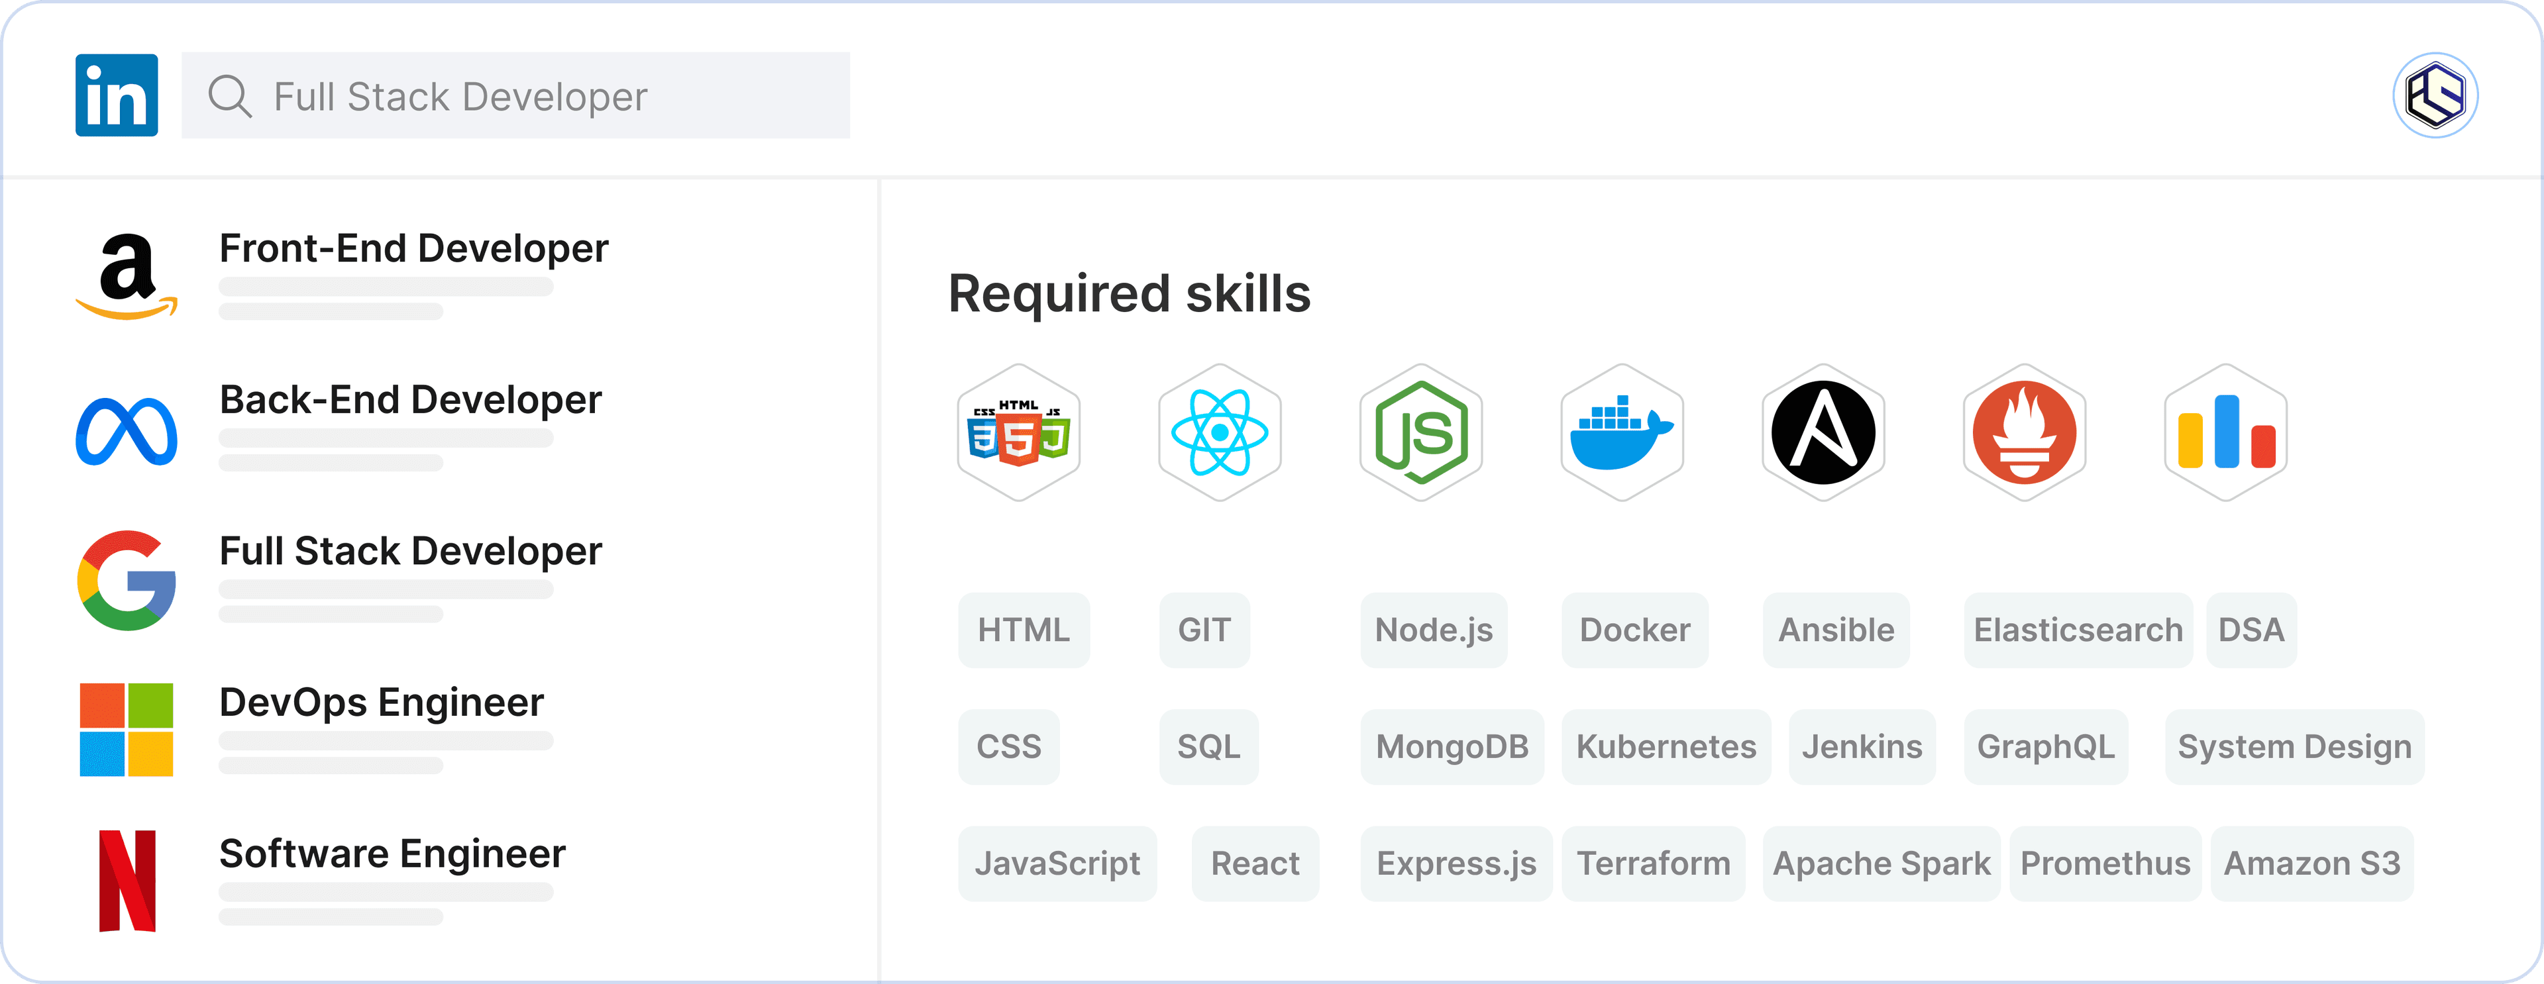Click the Netflix company logo
Viewport: 2544px width, 984px height.
coord(127,881)
